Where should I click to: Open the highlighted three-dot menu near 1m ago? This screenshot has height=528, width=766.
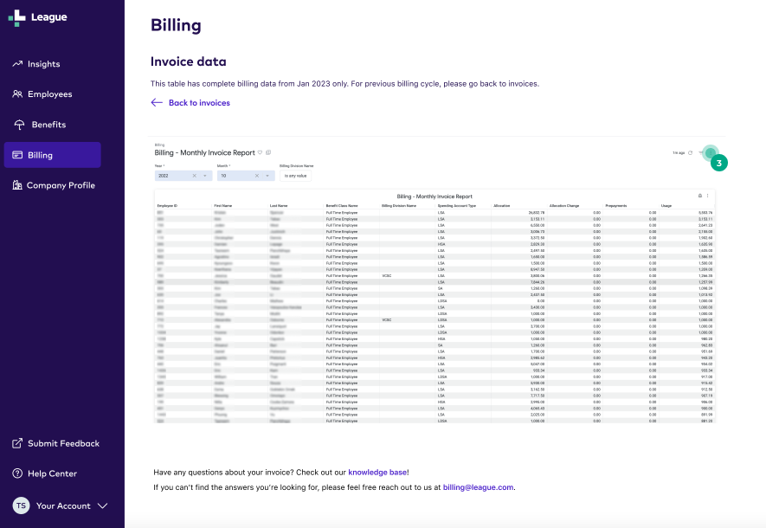pyautogui.click(x=711, y=152)
